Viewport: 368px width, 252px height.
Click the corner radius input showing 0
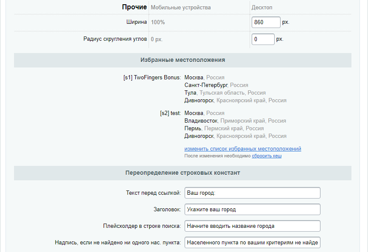coord(263,39)
